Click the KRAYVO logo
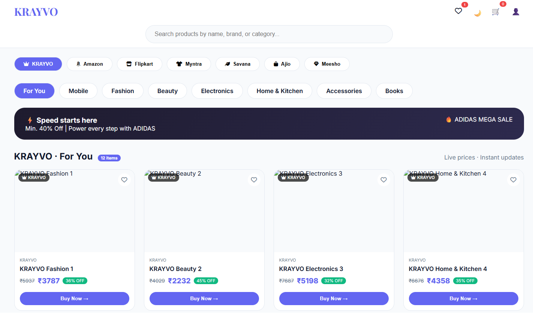 pyautogui.click(x=36, y=12)
